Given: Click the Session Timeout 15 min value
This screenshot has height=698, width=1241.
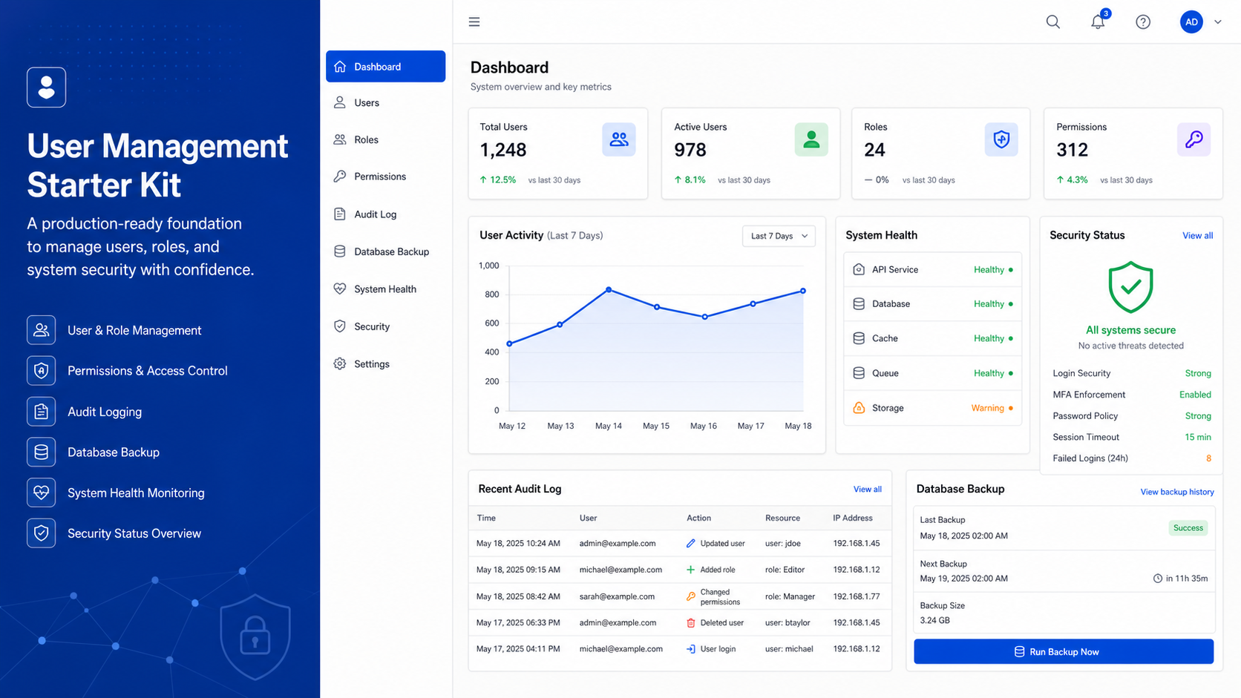Looking at the screenshot, I should [1198, 438].
